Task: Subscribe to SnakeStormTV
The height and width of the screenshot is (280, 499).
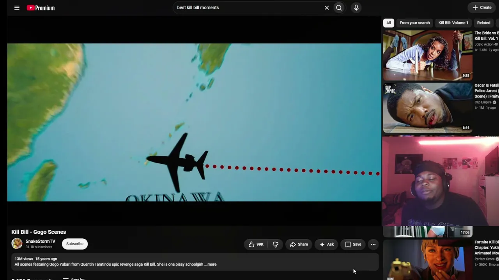Action: point(75,244)
